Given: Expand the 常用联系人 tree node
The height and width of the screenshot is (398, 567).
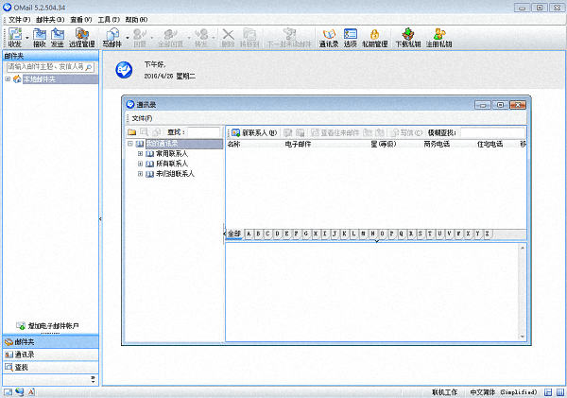Looking at the screenshot, I should pyautogui.click(x=140, y=153).
